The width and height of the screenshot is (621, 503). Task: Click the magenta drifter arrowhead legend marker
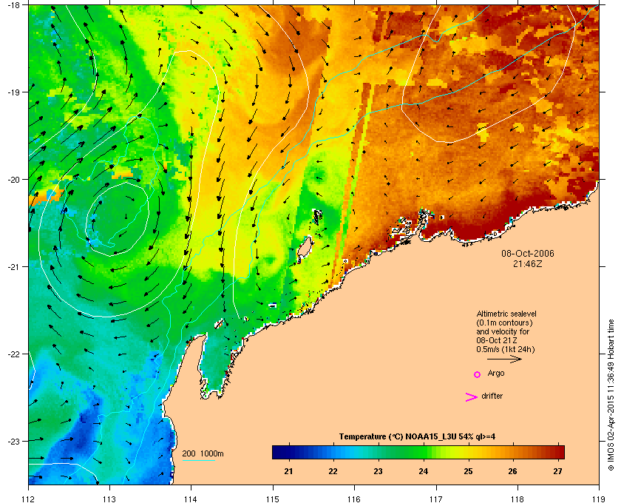[472, 397]
